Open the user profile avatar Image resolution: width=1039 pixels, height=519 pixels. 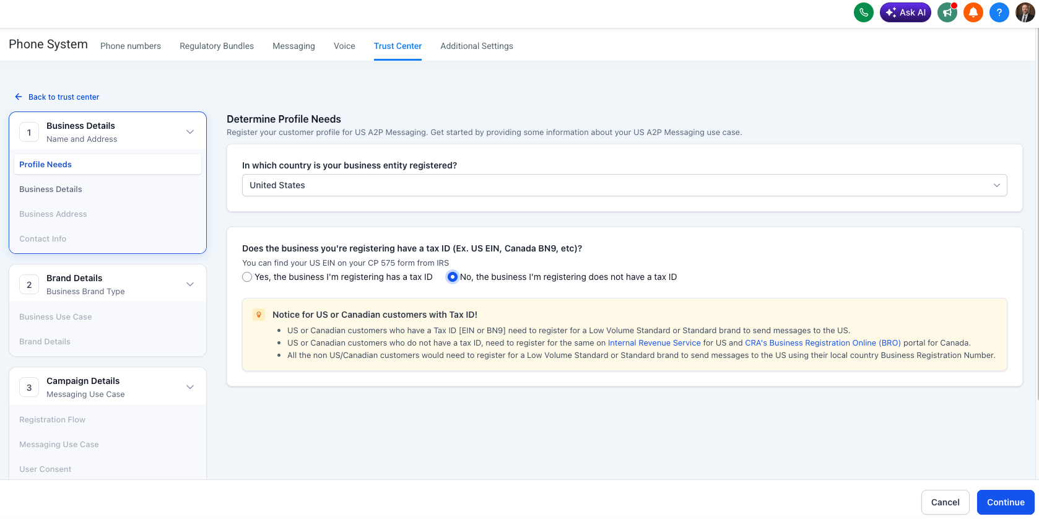1025,12
